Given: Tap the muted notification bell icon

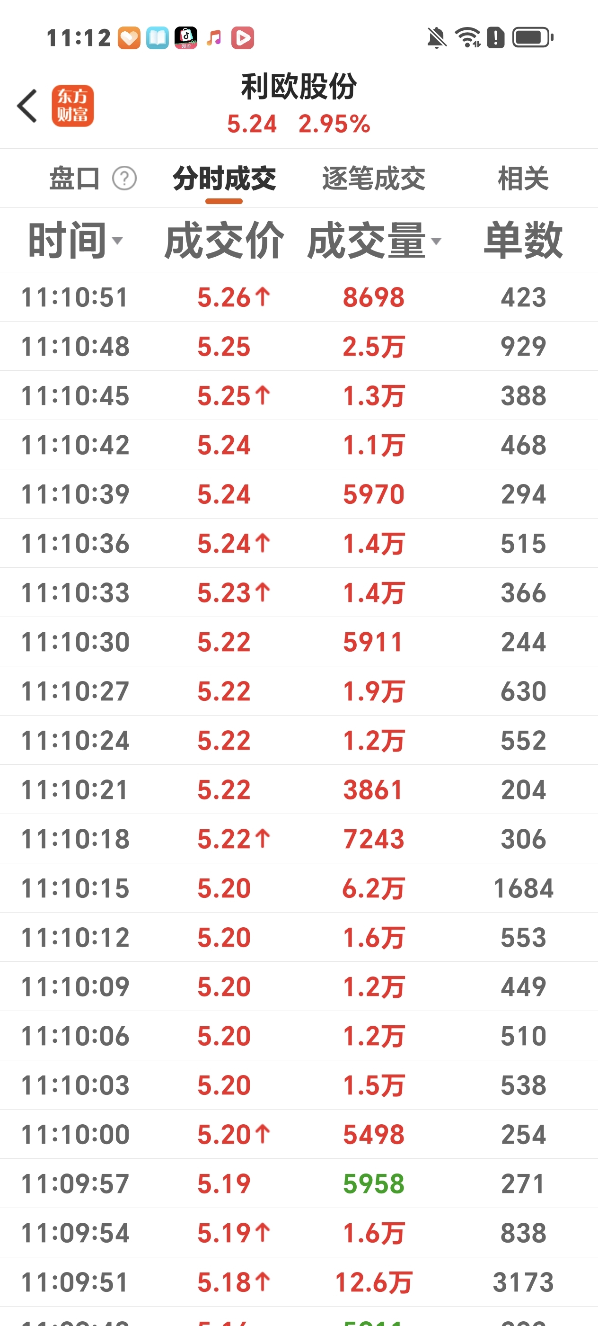Looking at the screenshot, I should click(x=437, y=37).
